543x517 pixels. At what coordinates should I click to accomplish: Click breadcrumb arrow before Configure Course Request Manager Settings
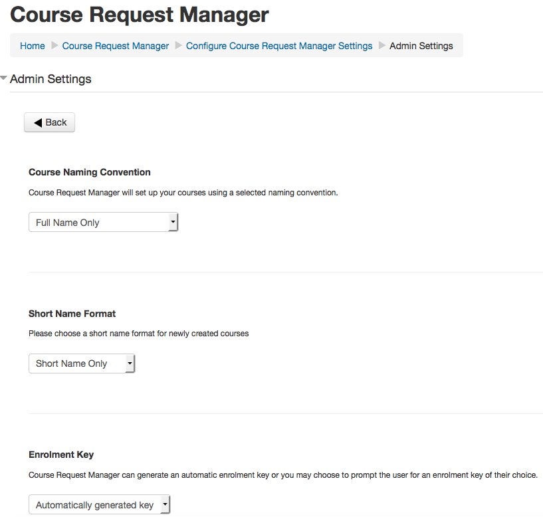[x=178, y=46]
